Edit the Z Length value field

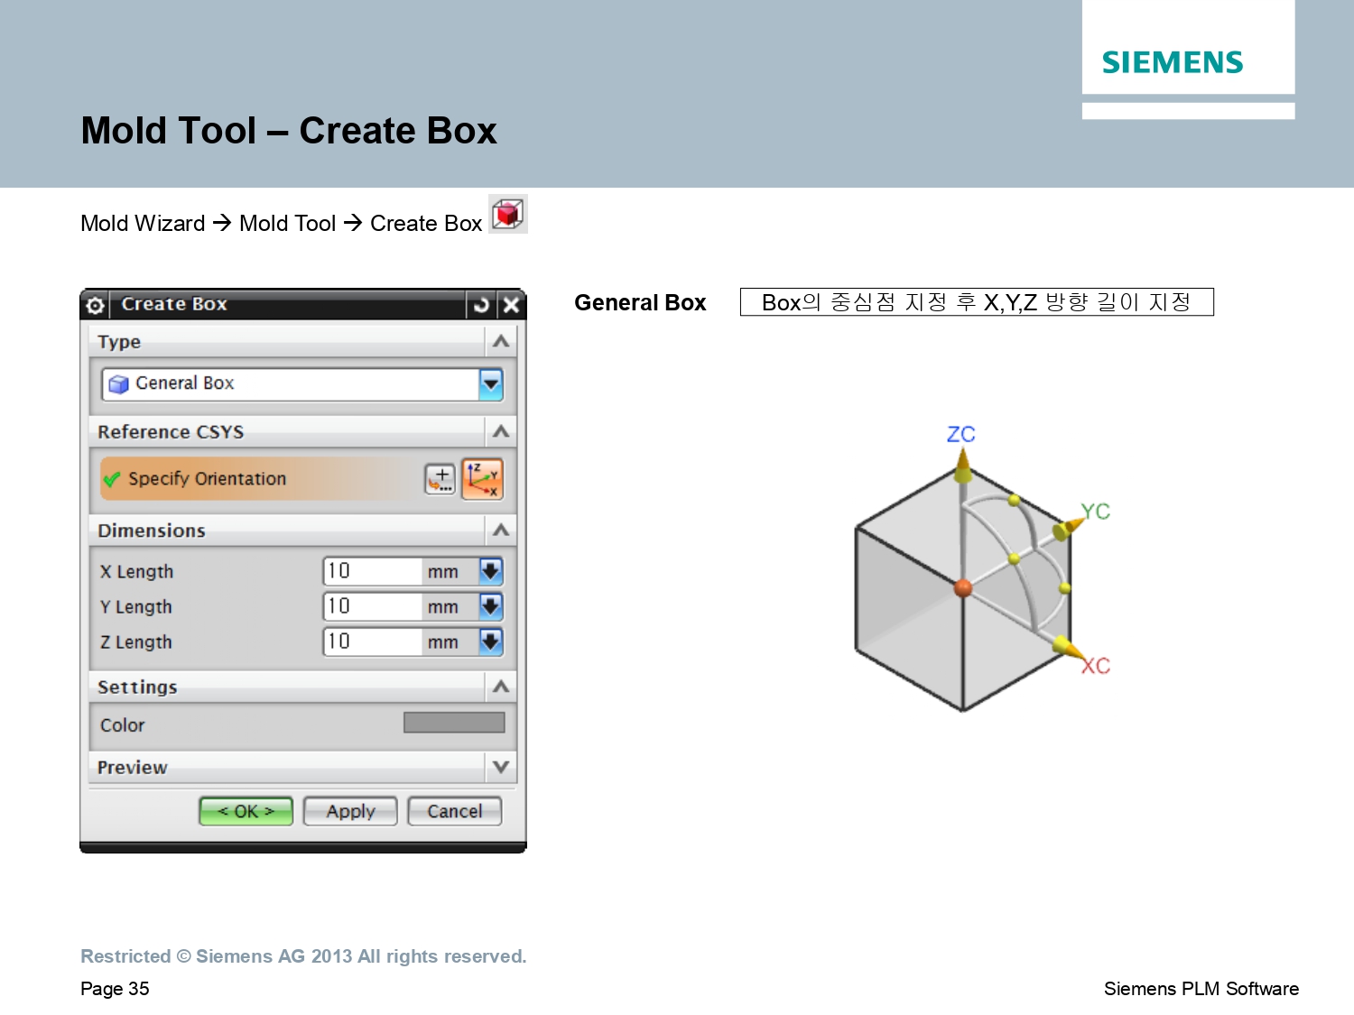click(371, 641)
